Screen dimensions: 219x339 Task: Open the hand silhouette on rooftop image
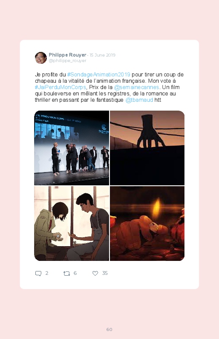click(x=147, y=148)
